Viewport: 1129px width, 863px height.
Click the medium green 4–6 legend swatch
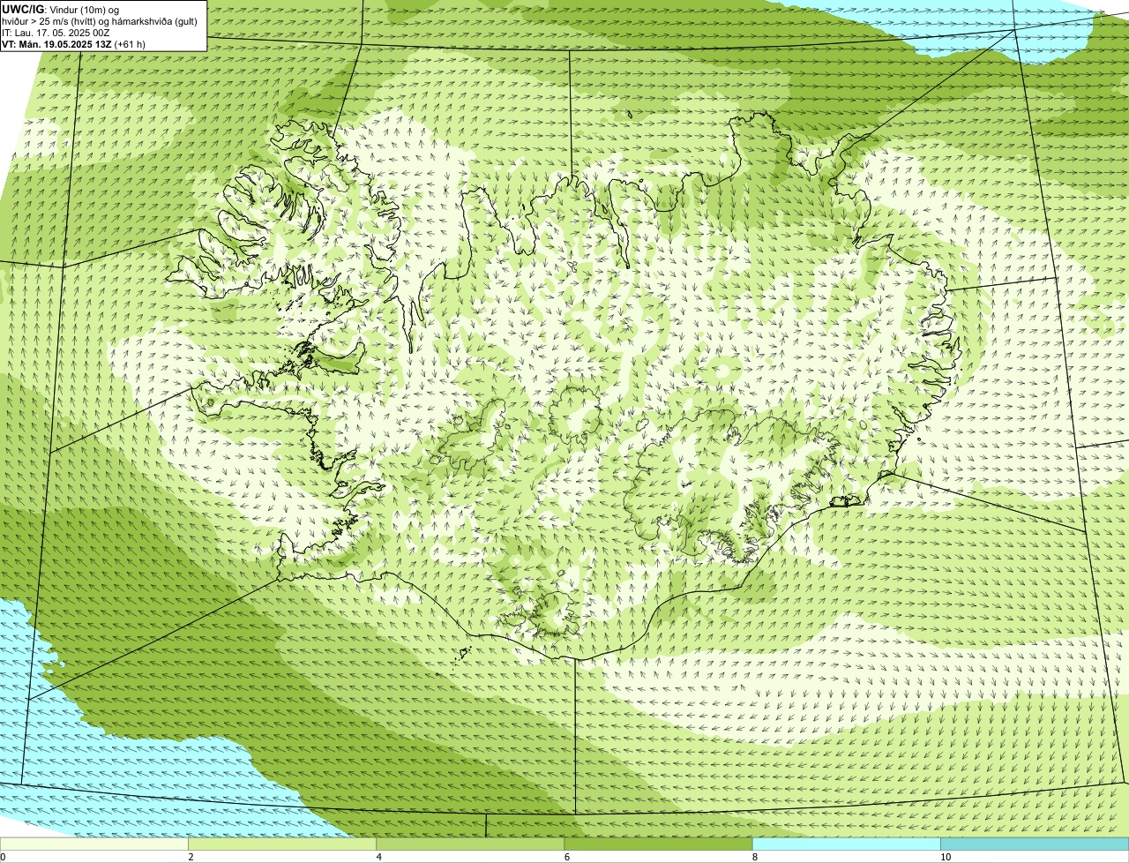click(x=470, y=844)
